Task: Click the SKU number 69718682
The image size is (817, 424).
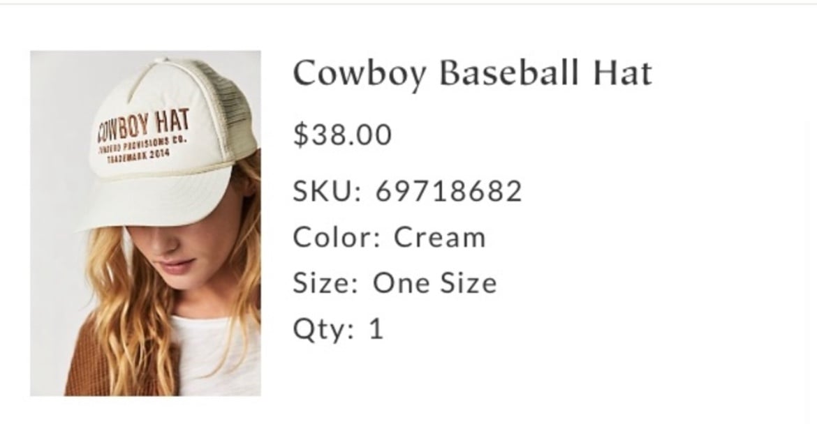Action: tap(448, 191)
